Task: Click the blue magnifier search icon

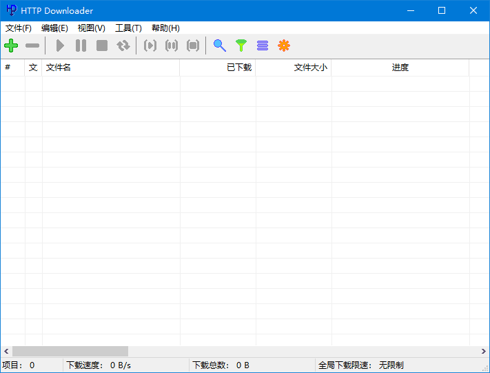Action: click(x=220, y=46)
